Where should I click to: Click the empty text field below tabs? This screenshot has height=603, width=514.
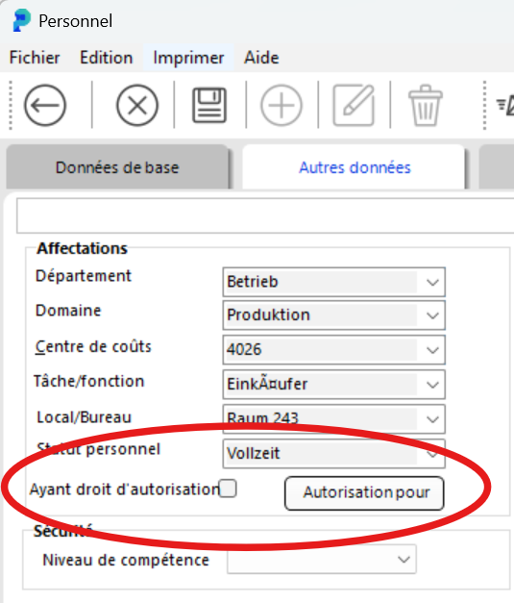click(x=265, y=215)
